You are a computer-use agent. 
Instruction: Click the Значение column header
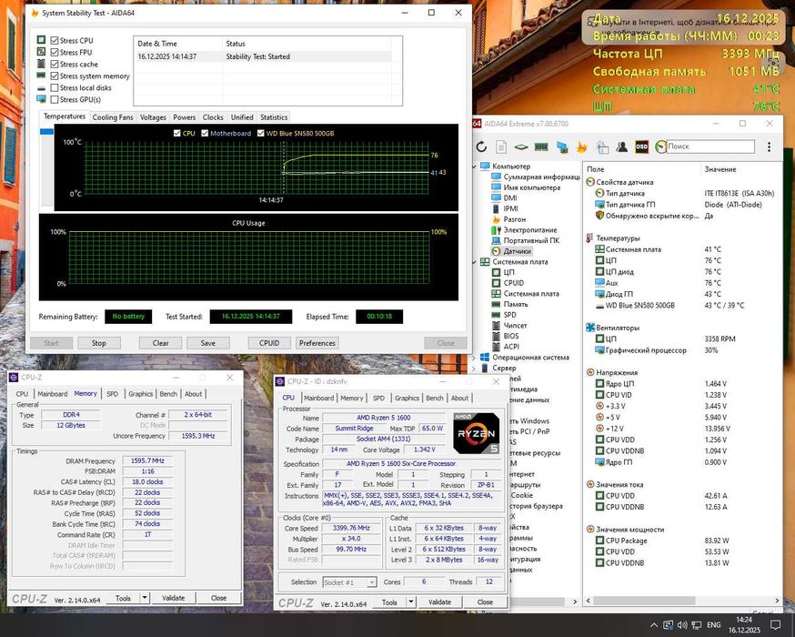pos(720,169)
